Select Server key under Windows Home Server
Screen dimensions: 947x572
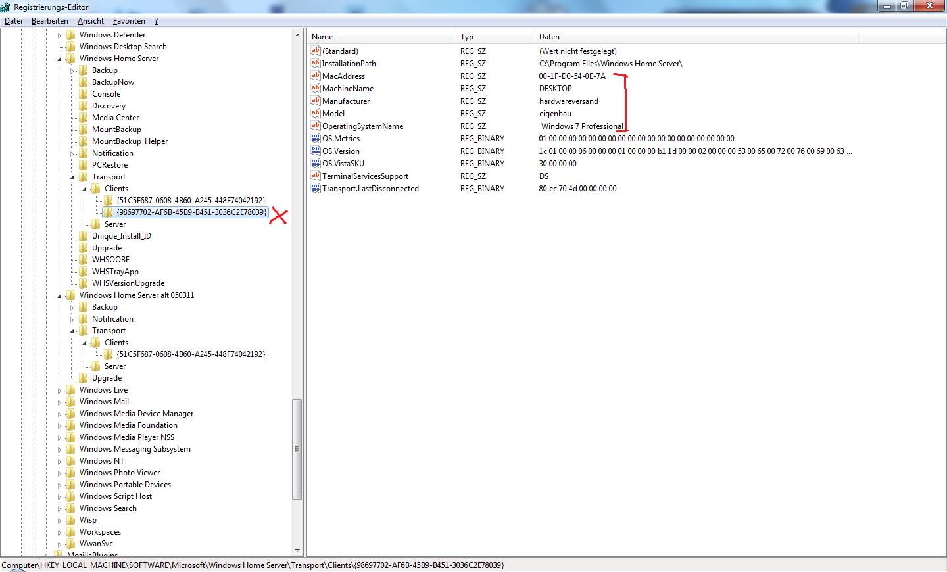[115, 224]
